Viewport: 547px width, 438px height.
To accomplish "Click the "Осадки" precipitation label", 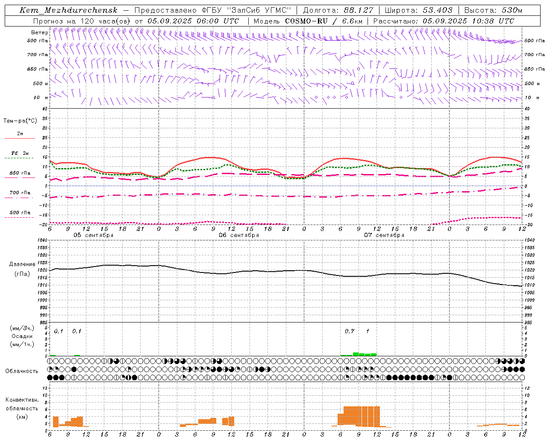I will 22,336.
